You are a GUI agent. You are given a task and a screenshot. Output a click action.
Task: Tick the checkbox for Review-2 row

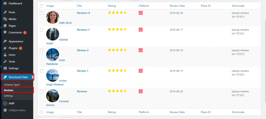(42, 50)
